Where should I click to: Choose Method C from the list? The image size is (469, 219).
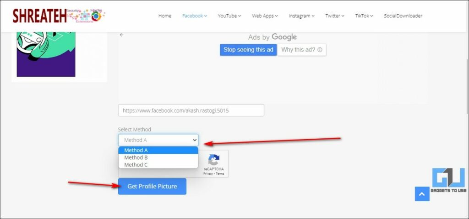click(136, 165)
